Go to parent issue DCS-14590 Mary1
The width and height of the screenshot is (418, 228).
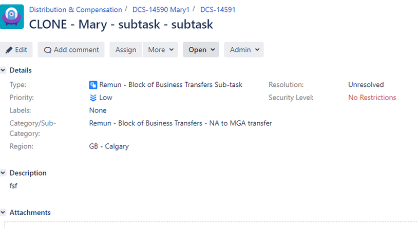coord(161,10)
